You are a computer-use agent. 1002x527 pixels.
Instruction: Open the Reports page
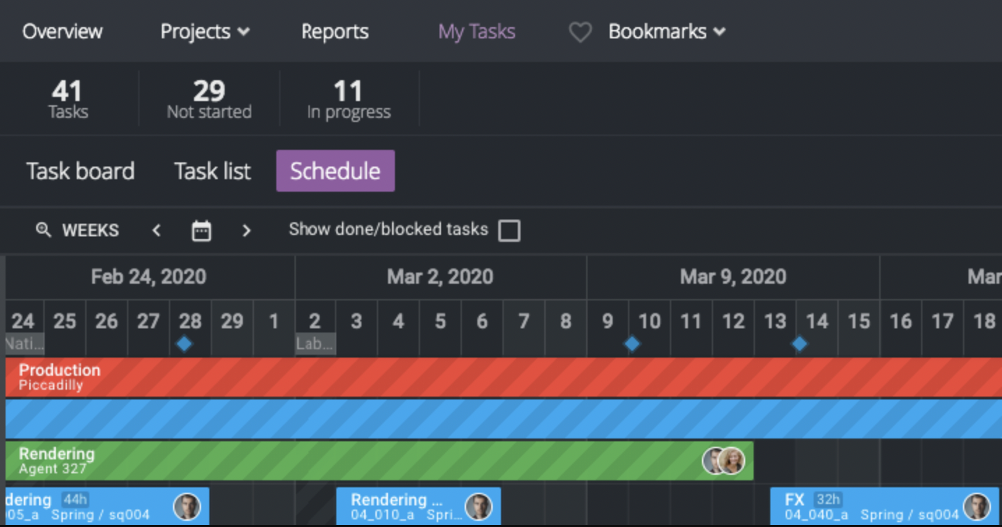coord(335,32)
